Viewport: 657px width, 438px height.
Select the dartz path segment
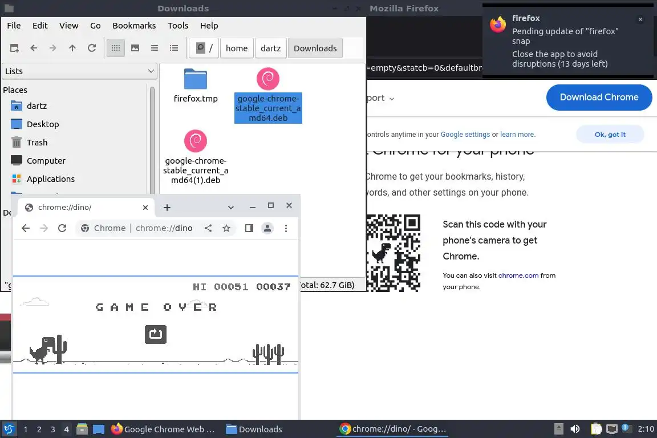[x=271, y=48]
